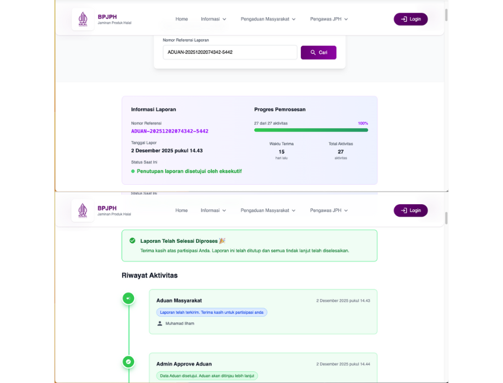Open the Informasi dropdown in the lower navbar

(x=214, y=210)
